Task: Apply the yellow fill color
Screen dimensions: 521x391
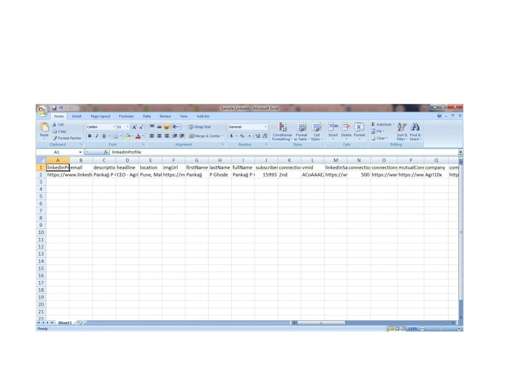Action: pyautogui.click(x=128, y=136)
